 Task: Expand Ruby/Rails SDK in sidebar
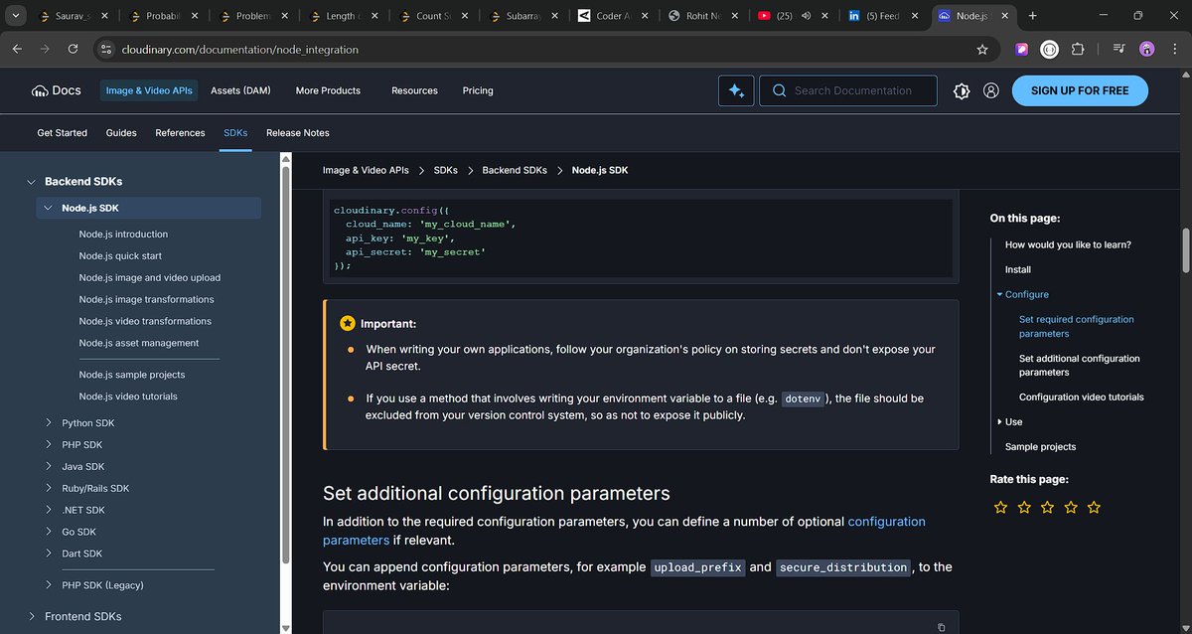click(x=49, y=488)
